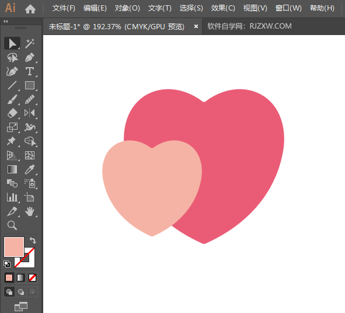Open the 帮助(H) menu
Viewport: 345px width, 313px height.
click(322, 8)
